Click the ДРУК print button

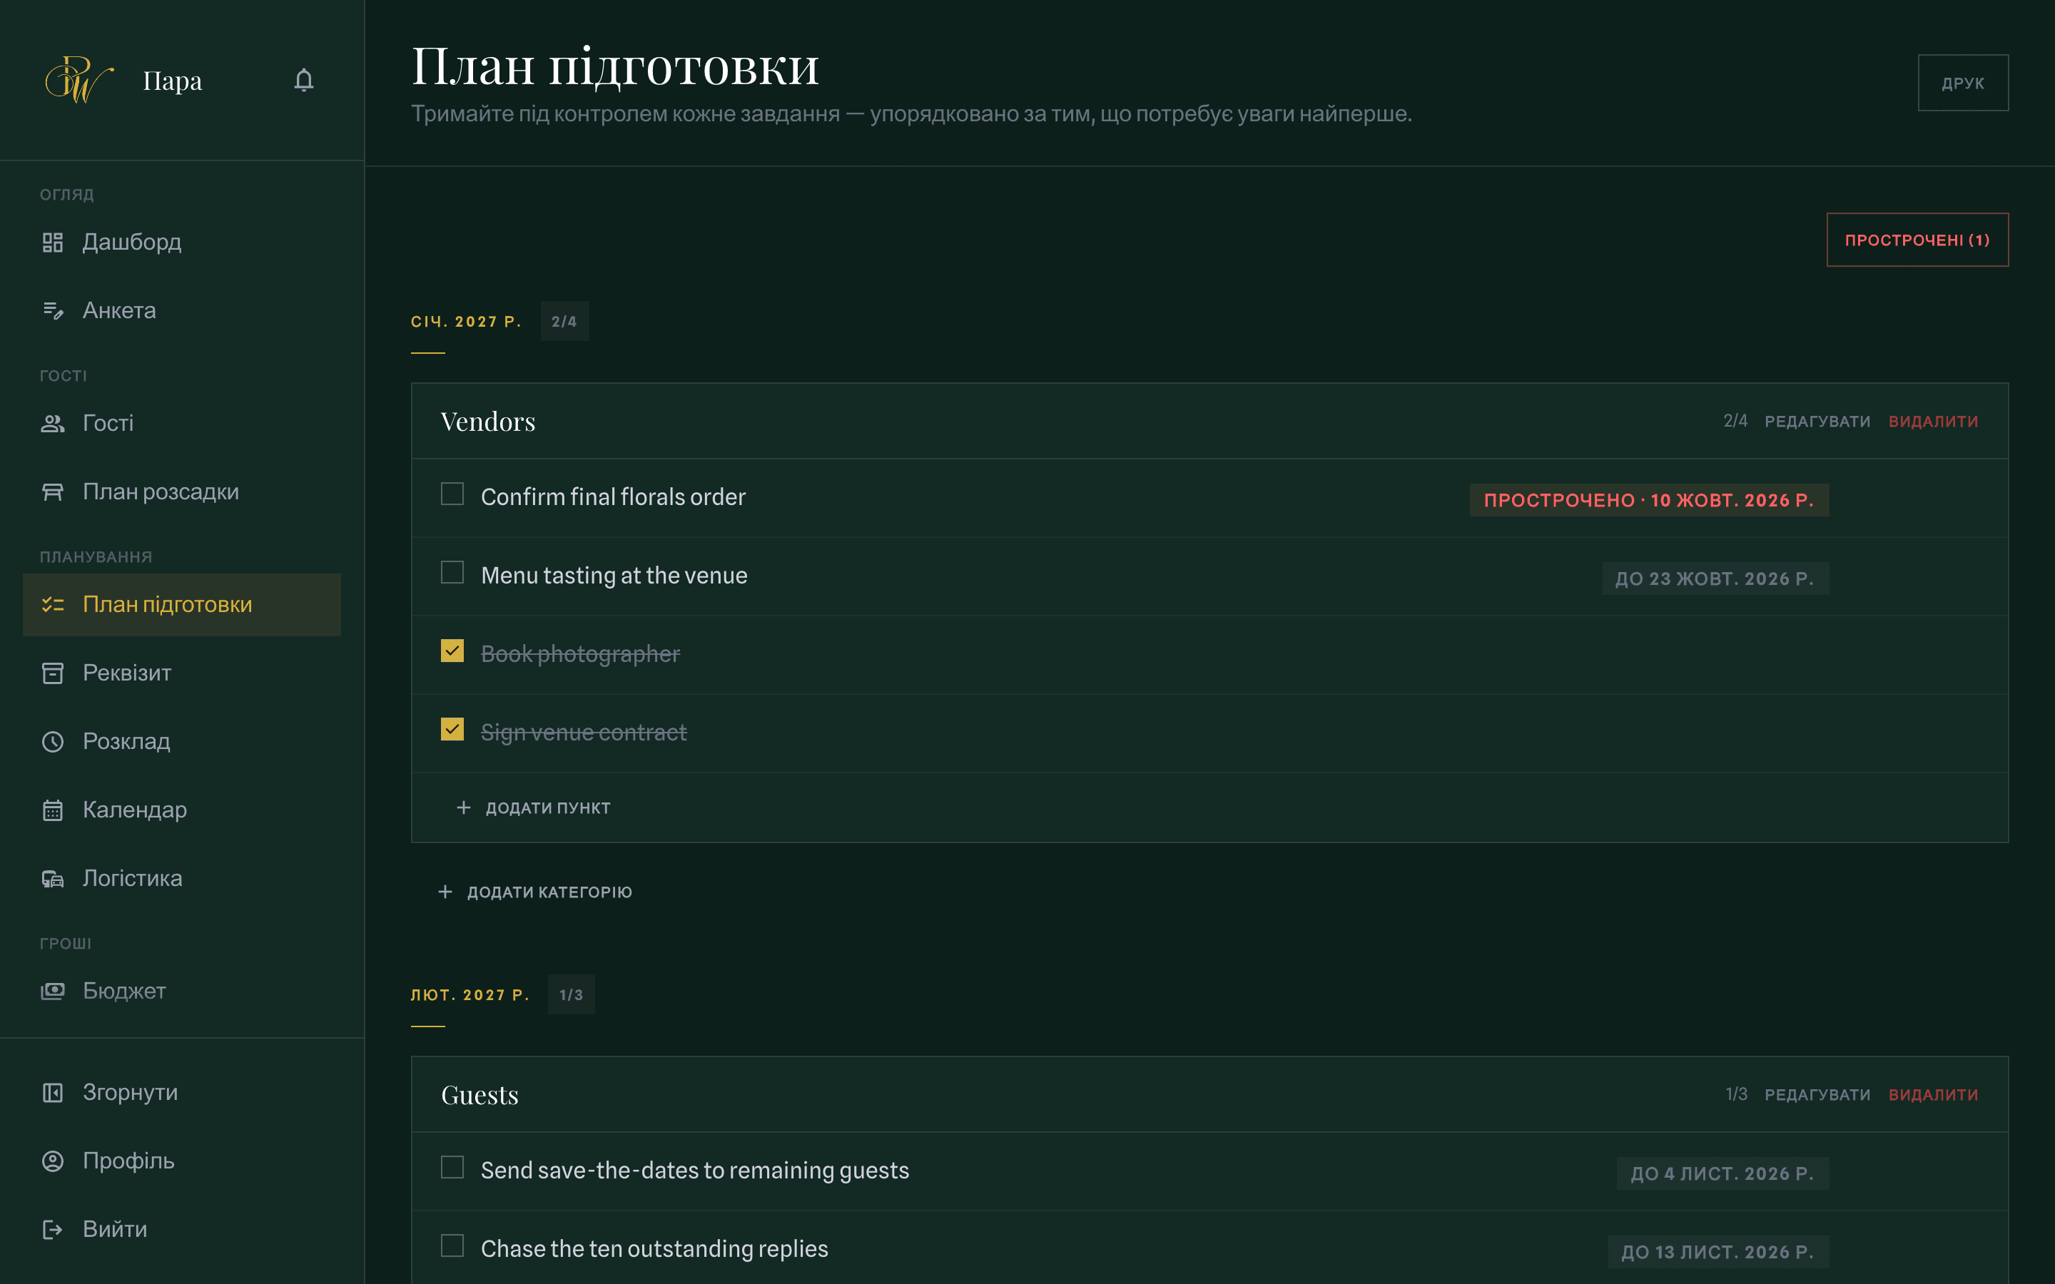(1962, 83)
